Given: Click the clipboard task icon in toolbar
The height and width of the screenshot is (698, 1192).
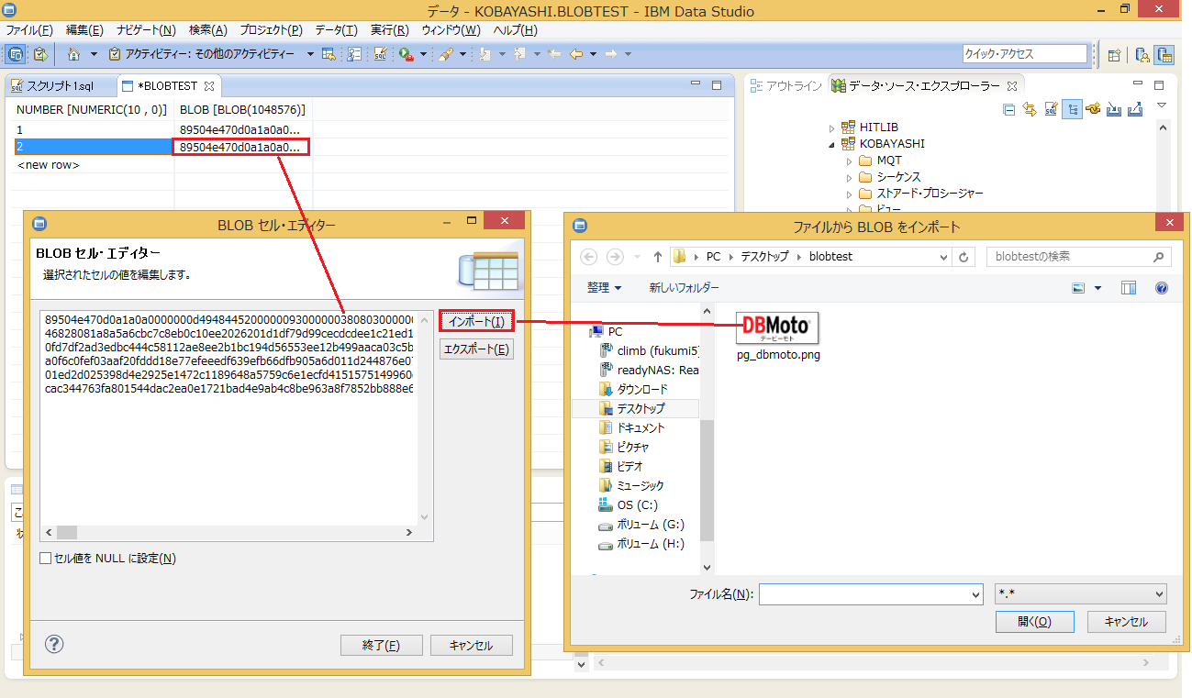Looking at the screenshot, I should click(x=40, y=54).
